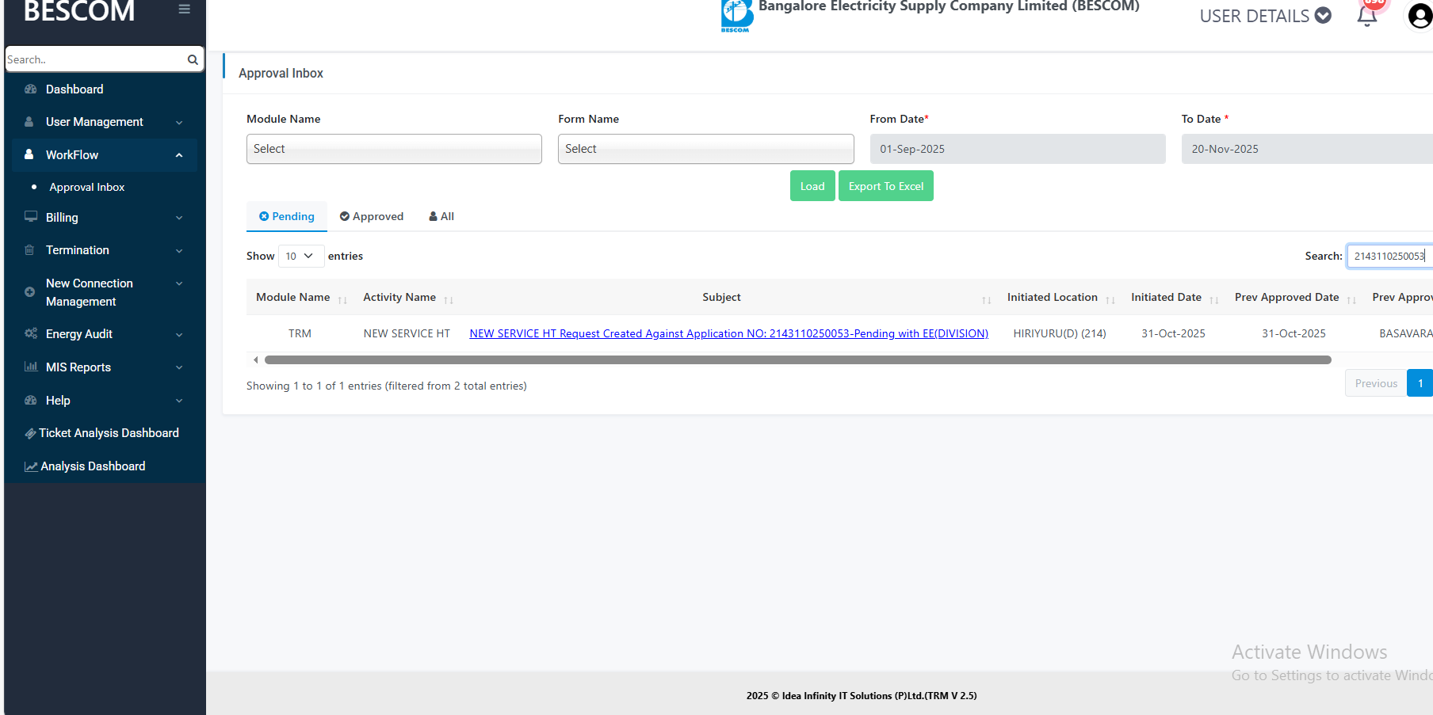Image resolution: width=1433 pixels, height=715 pixels.
Task: Toggle the hamburger sidebar menu icon
Action: tap(184, 10)
